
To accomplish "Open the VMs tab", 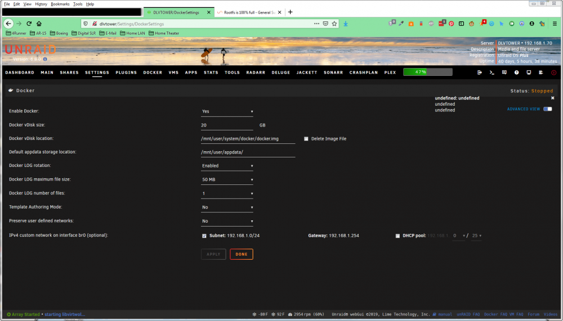I will click(173, 73).
